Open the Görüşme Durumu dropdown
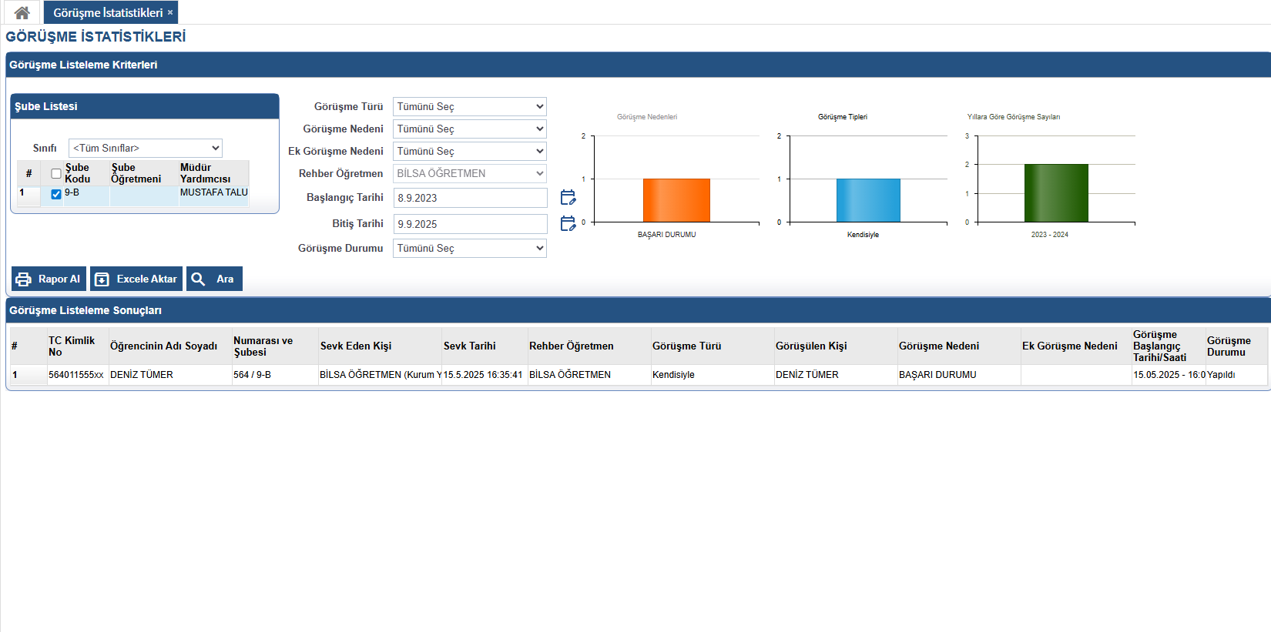Image resolution: width=1271 pixels, height=632 pixels. click(469, 249)
